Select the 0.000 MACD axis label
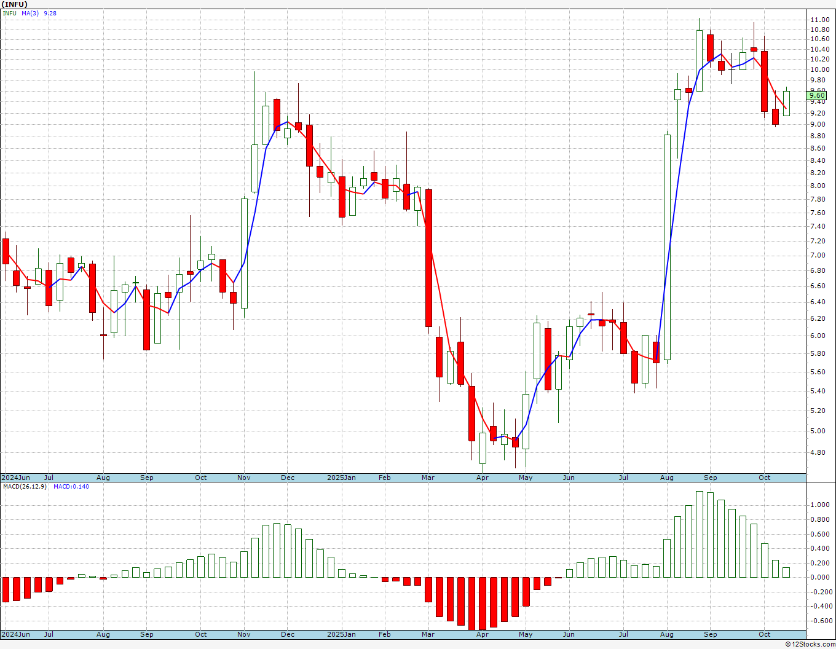Viewport: 836px width, 649px height. [x=819, y=577]
